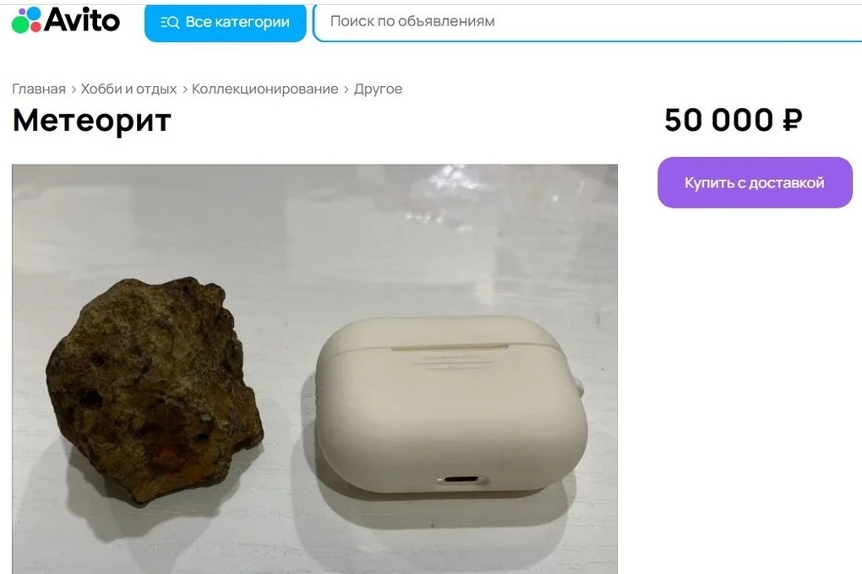Click the Avito logo
Screen dimensions: 862x574
click(x=65, y=20)
